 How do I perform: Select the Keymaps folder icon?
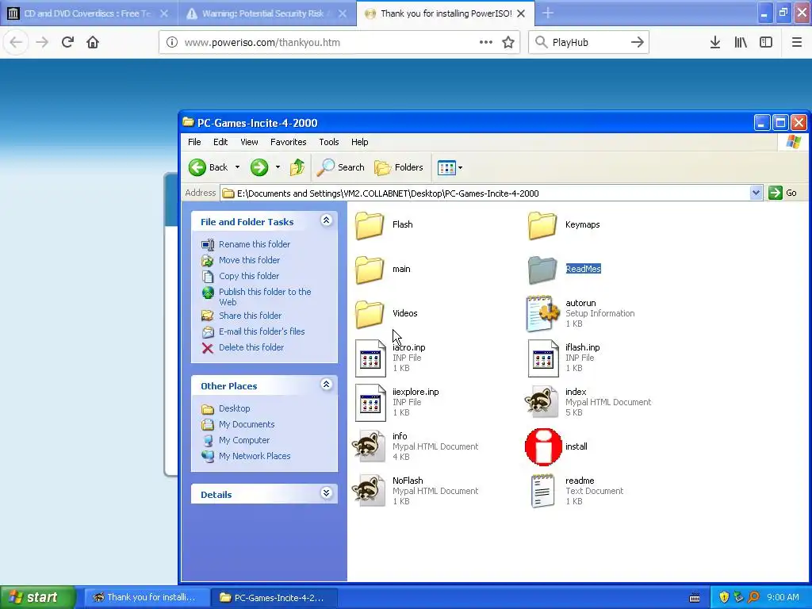pos(542,224)
